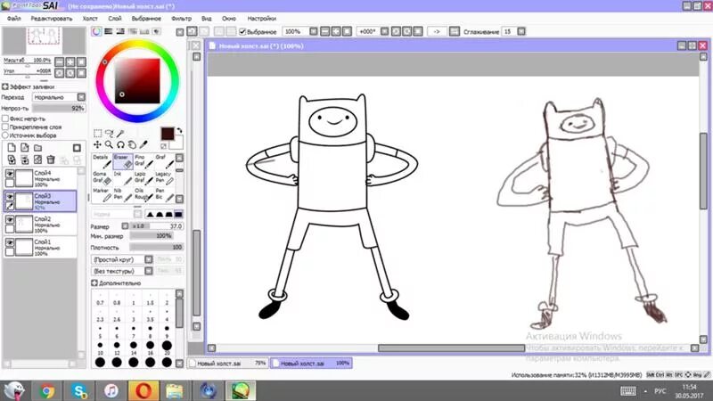
Task: Delete layer with trash can icon
Action: (51, 160)
